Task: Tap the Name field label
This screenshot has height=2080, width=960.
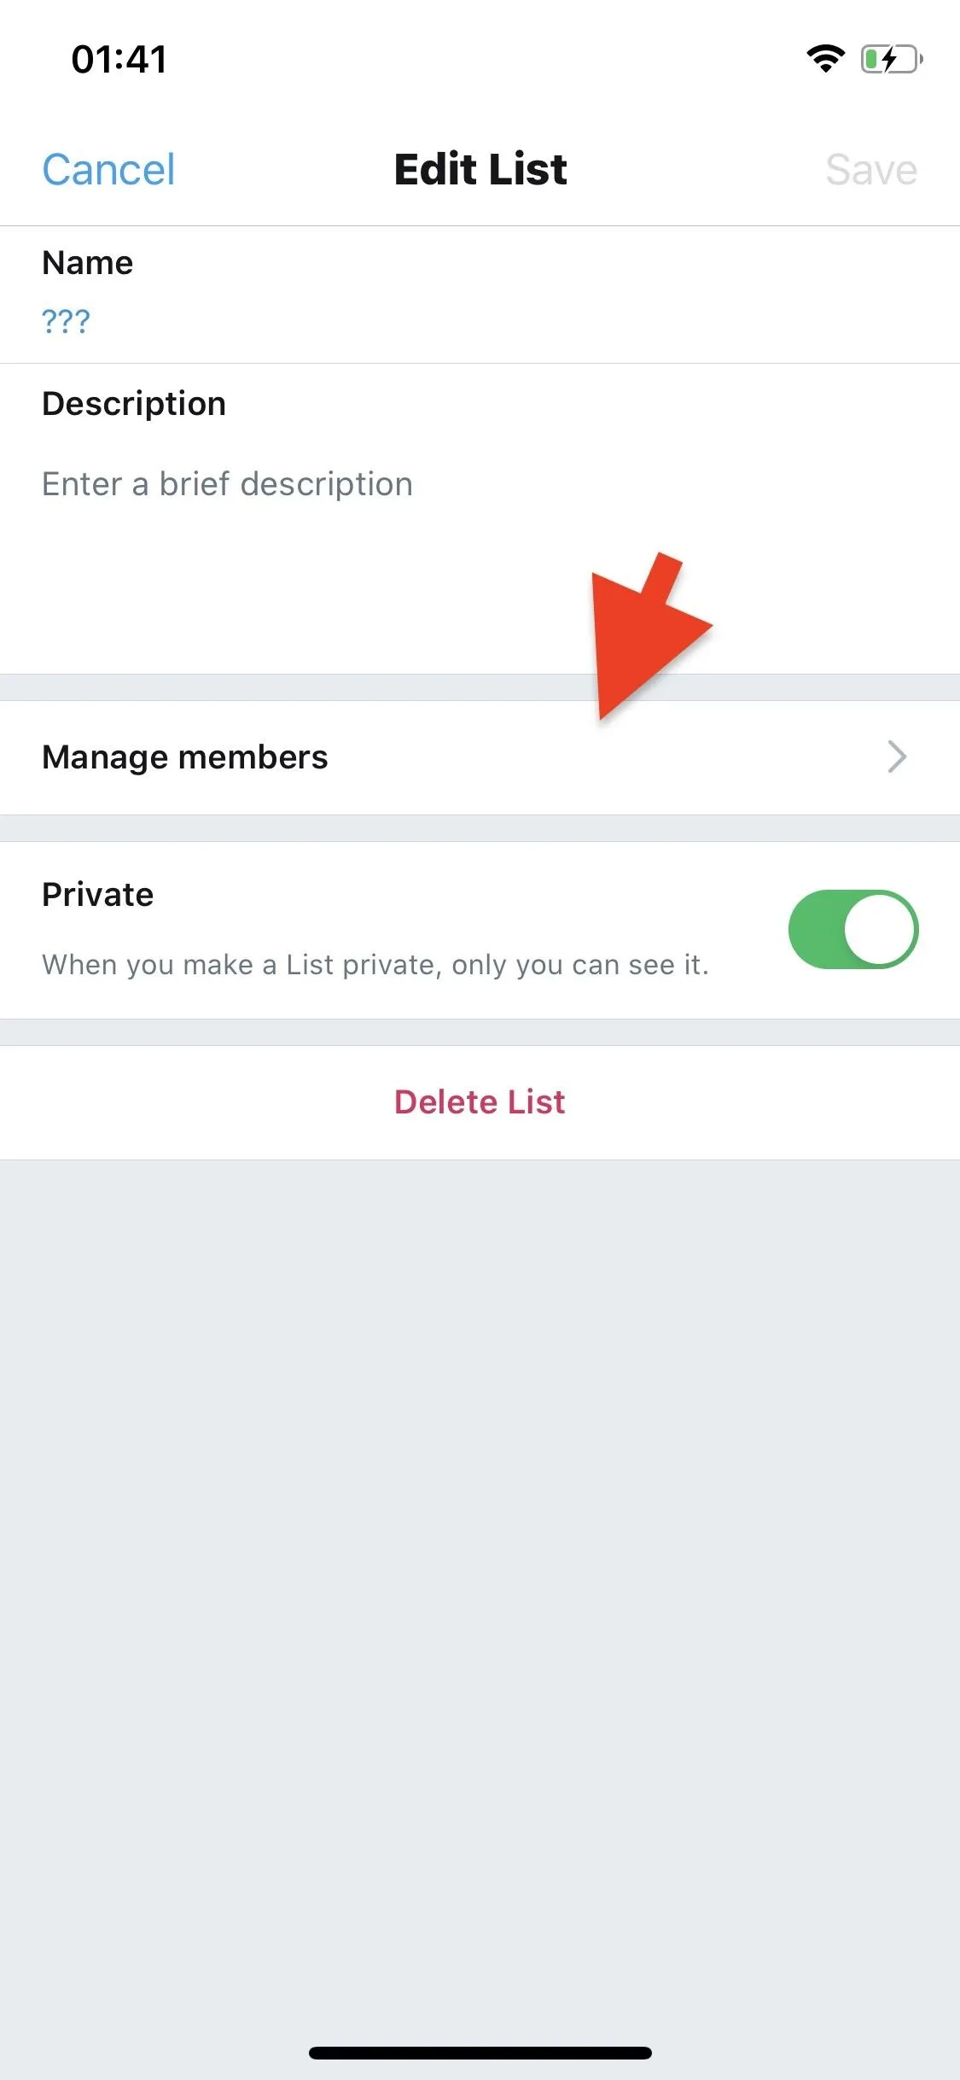Action: point(88,262)
